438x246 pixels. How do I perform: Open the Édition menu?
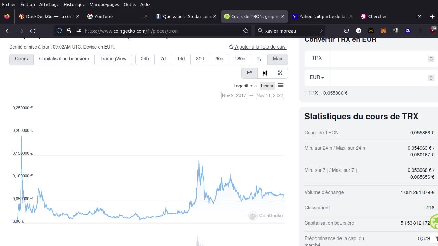(27, 4)
